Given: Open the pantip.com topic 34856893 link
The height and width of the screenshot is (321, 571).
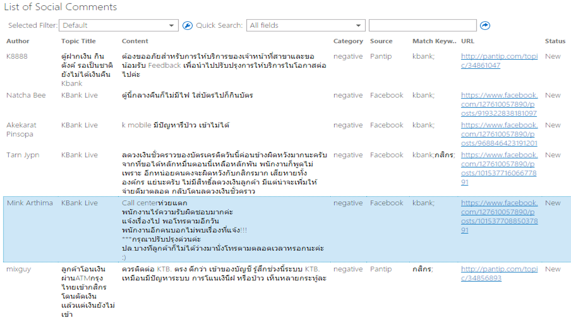Looking at the screenshot, I should tap(499, 273).
